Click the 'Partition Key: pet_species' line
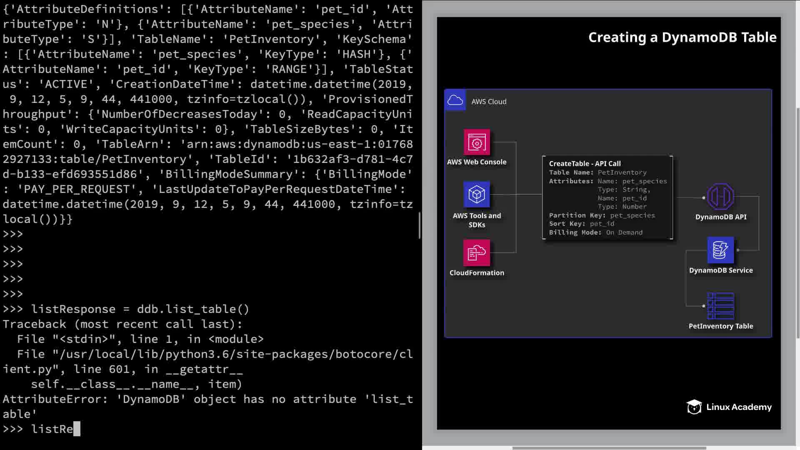 tap(602, 215)
